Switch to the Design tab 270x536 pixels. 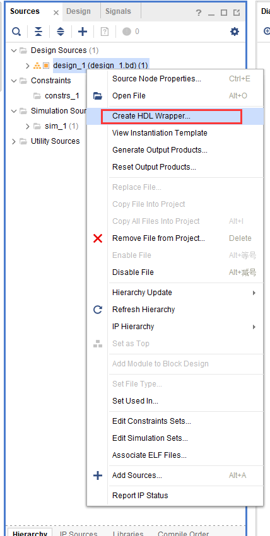(78, 11)
